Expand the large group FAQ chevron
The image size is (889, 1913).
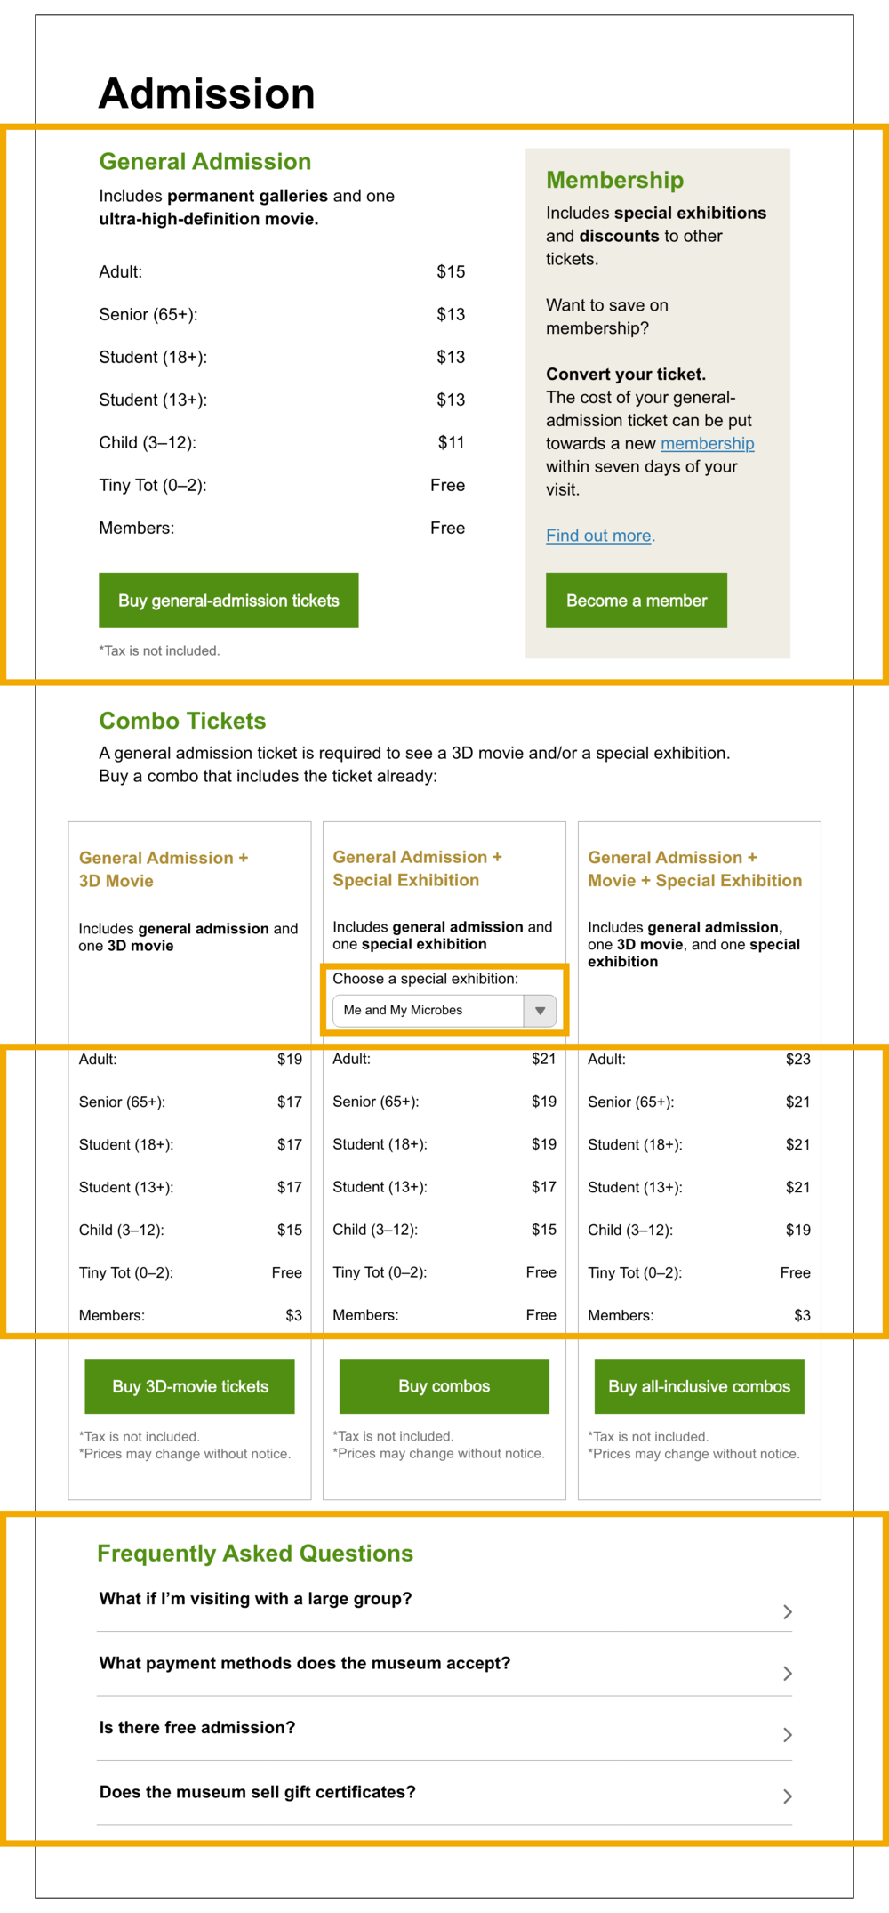pos(788,1612)
